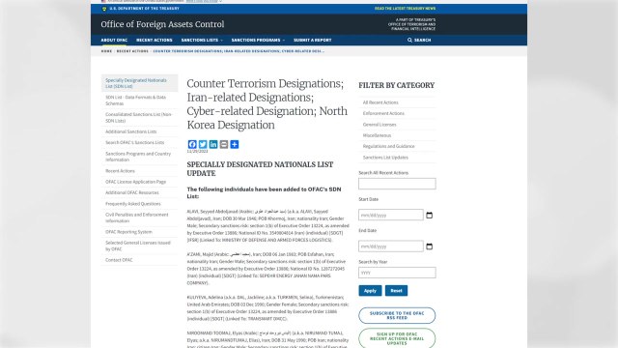Click the Office of Foreign Assets Control title

(x=162, y=24)
